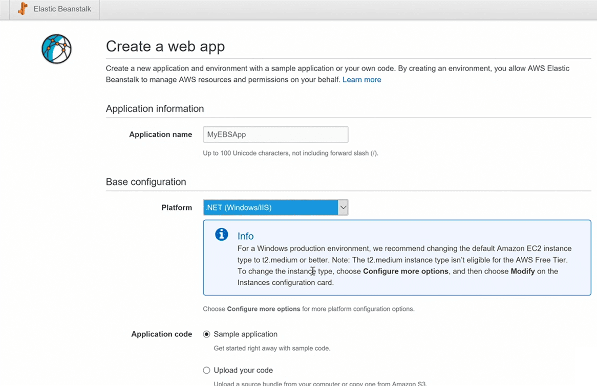
Task: Expand the Platform dropdown arrow
Action: tap(343, 208)
